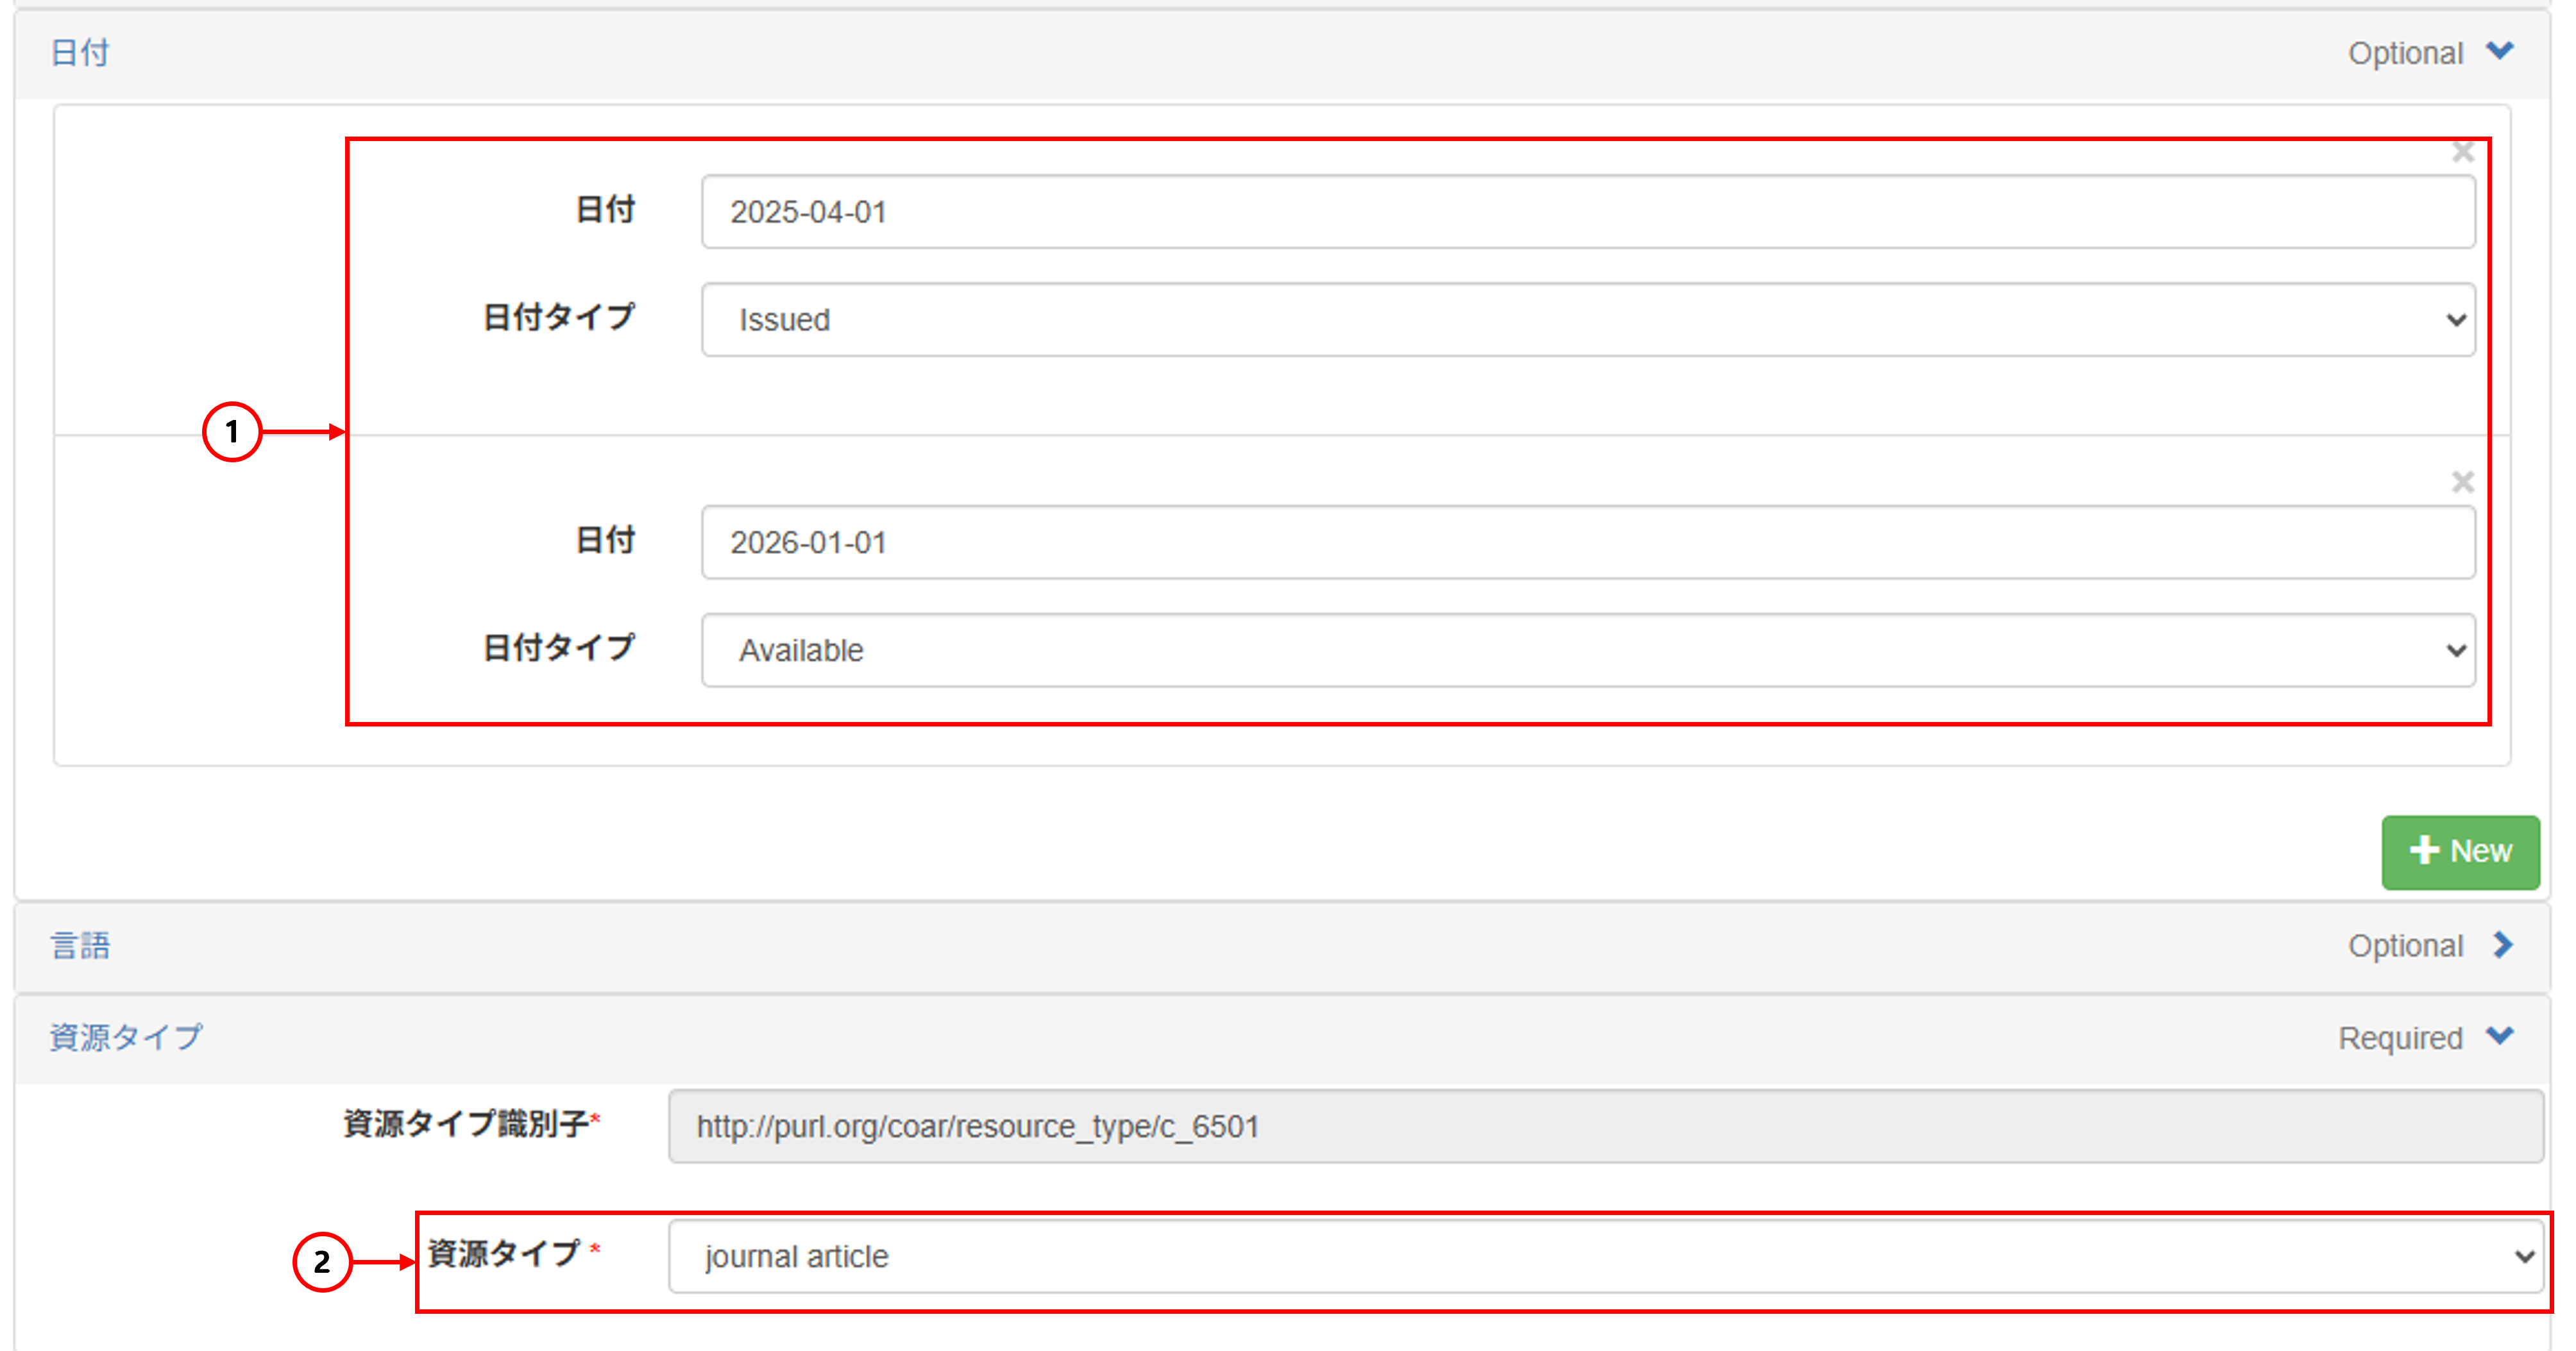This screenshot has height=1351, width=2576.
Task: Expand the 言語 section chevron
Action: 2502,944
